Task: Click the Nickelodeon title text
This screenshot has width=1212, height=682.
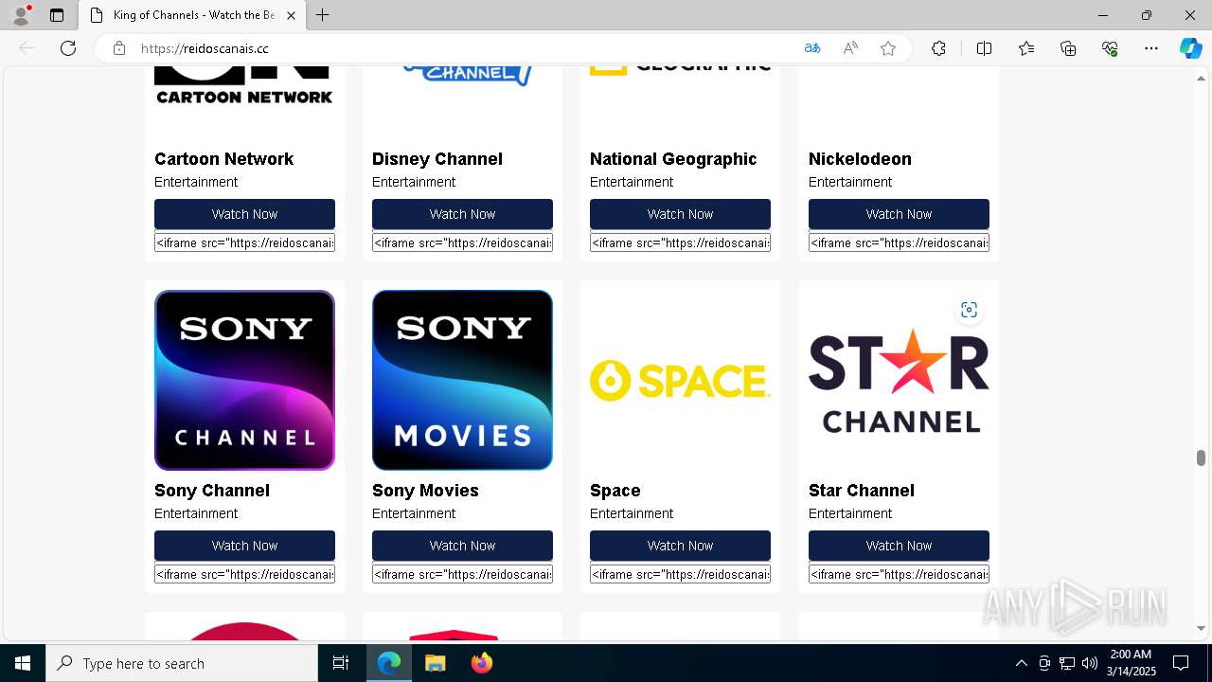Action: coord(860,159)
